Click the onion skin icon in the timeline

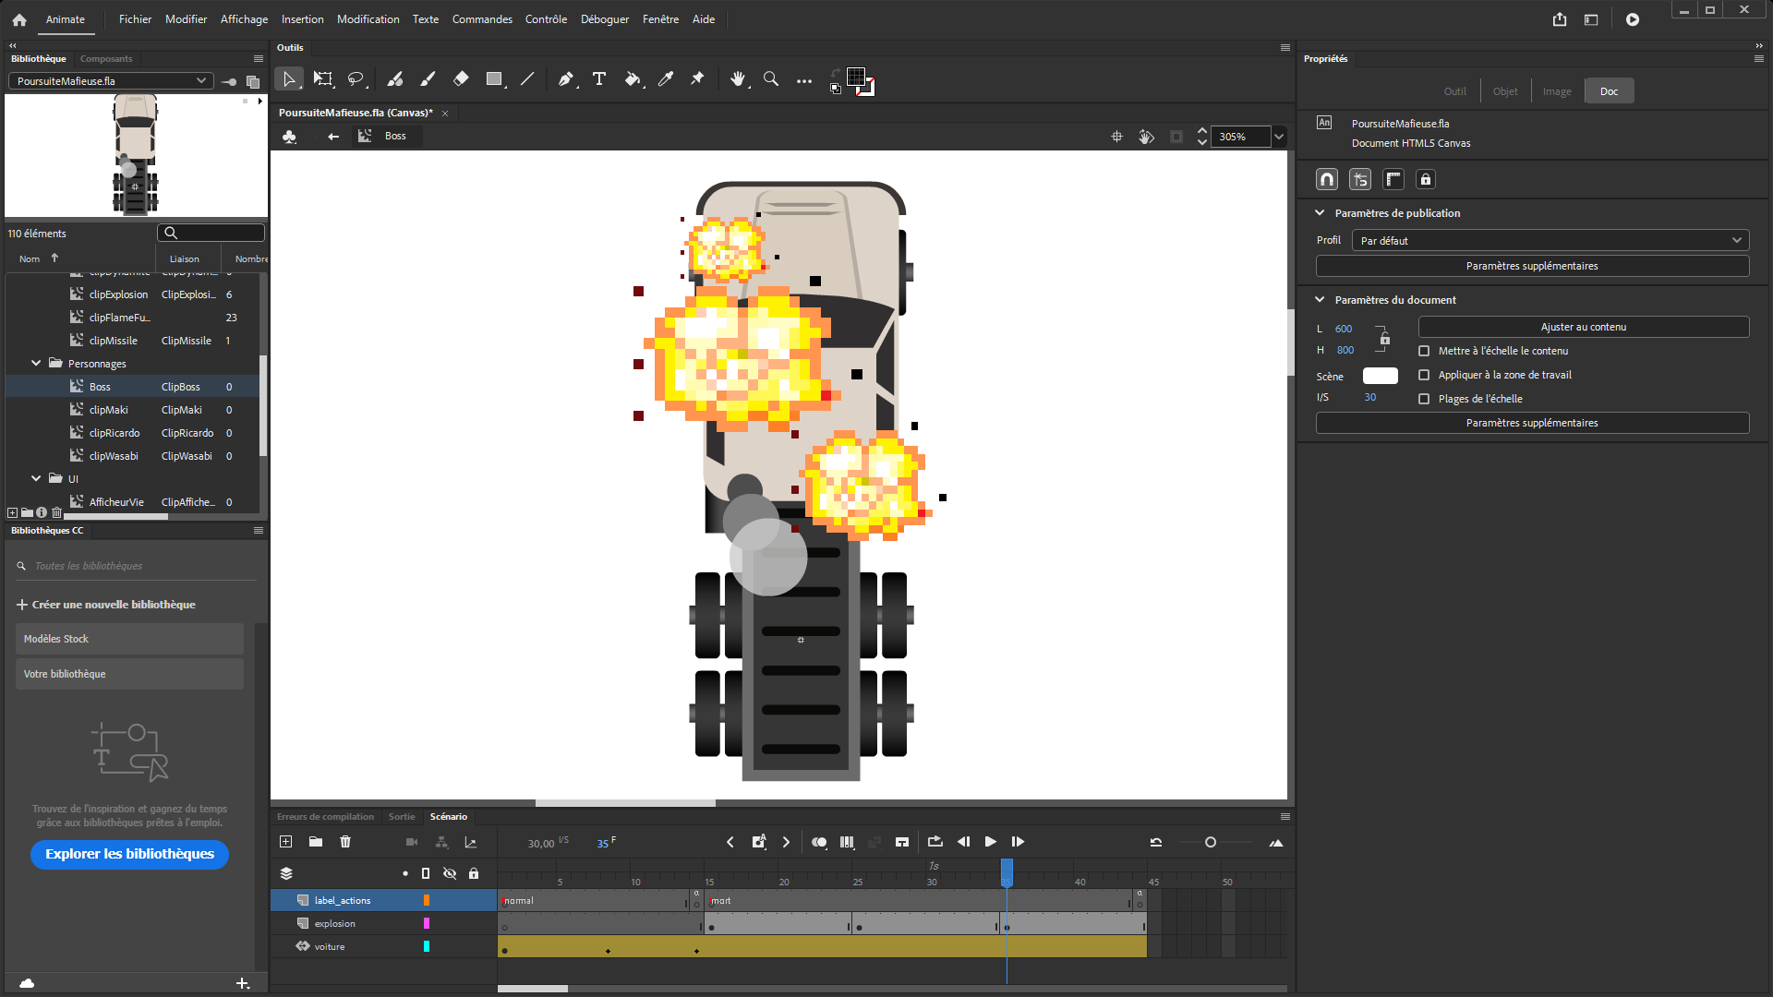tap(818, 842)
